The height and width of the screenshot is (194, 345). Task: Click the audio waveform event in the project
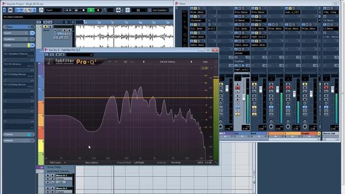125,36
